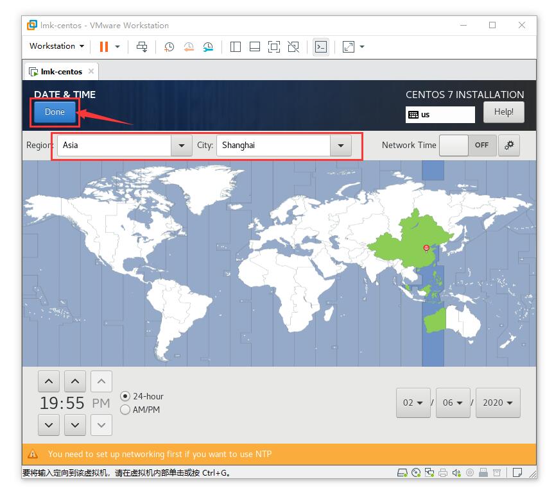Image resolution: width=554 pixels, height=500 pixels.
Task: Take a snapshot of the virtual machine
Action: tap(169, 47)
